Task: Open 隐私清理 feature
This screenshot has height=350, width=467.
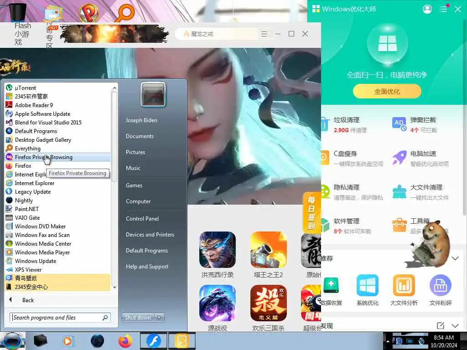Action: click(x=353, y=192)
